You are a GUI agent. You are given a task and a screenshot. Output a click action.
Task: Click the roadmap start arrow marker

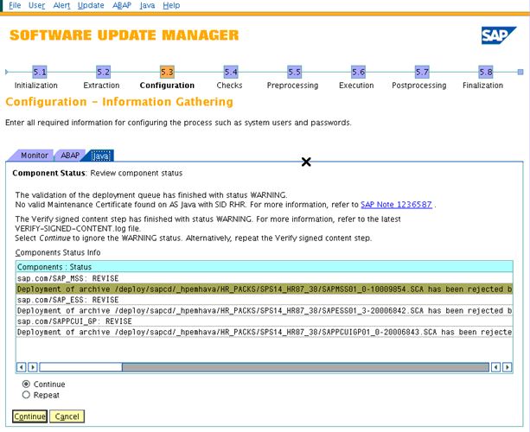click(x=7, y=72)
